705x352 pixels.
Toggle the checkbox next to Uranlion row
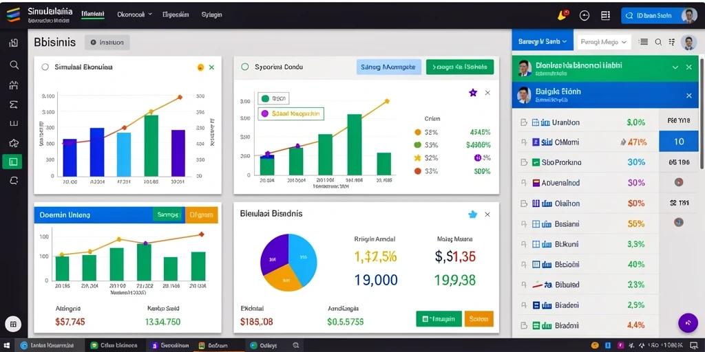[x=523, y=122]
